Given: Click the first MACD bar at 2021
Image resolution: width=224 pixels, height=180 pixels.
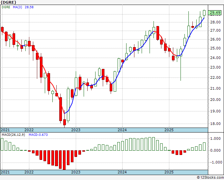Looking at the screenshot, I should pyautogui.click(x=2, y=144).
